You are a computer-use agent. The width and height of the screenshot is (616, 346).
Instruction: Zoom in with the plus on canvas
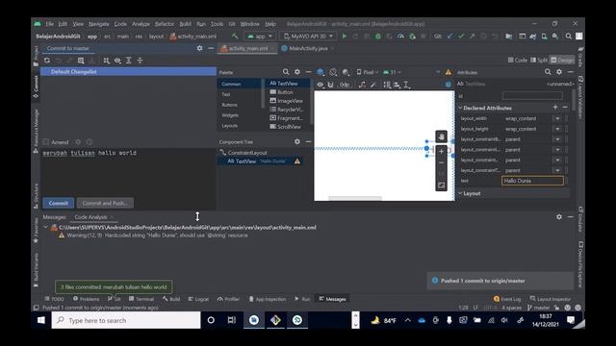coord(441,152)
